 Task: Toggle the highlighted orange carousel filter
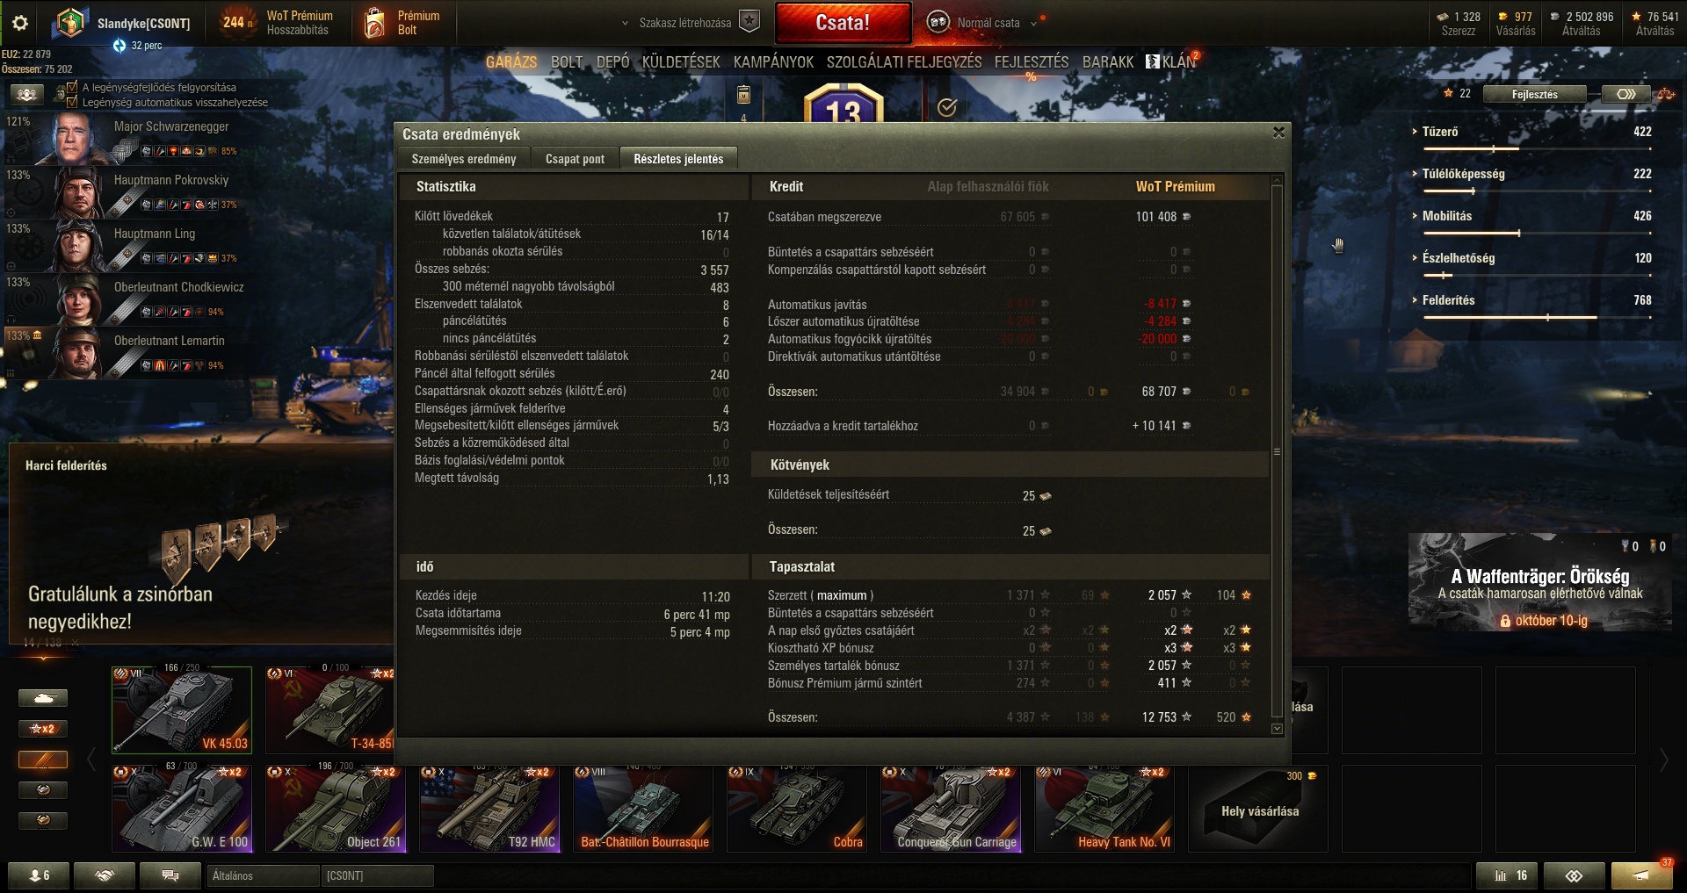click(x=43, y=760)
